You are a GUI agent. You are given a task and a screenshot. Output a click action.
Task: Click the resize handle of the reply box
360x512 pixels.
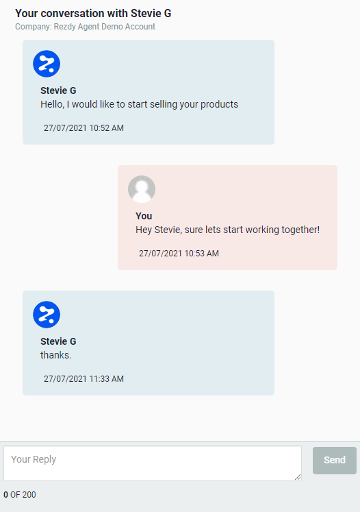(298, 477)
